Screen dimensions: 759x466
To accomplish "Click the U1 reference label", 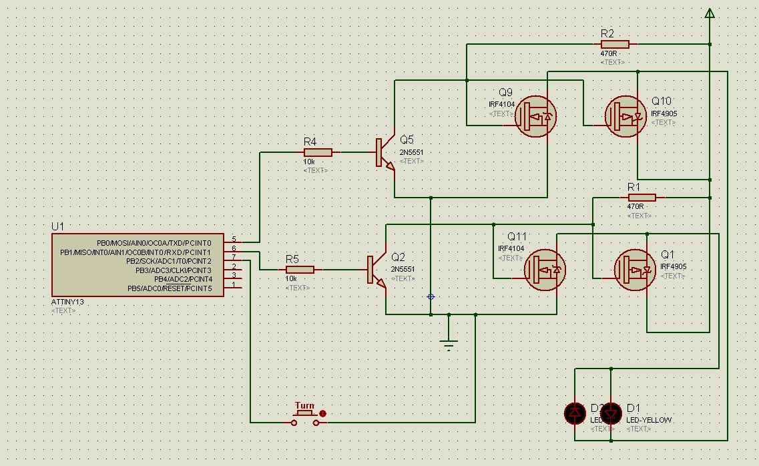I will coord(57,226).
